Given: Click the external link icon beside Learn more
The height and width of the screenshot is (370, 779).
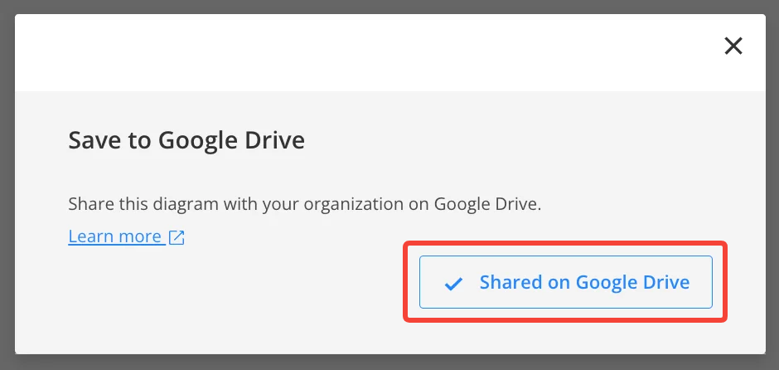Looking at the screenshot, I should (x=177, y=237).
